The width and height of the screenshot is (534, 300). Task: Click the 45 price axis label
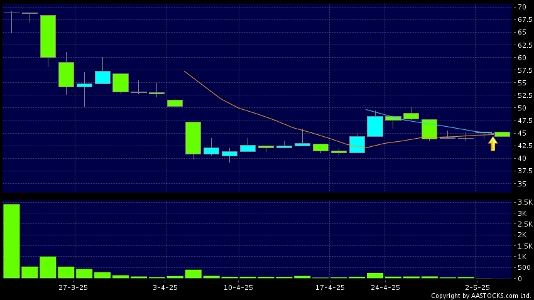coord(521,133)
